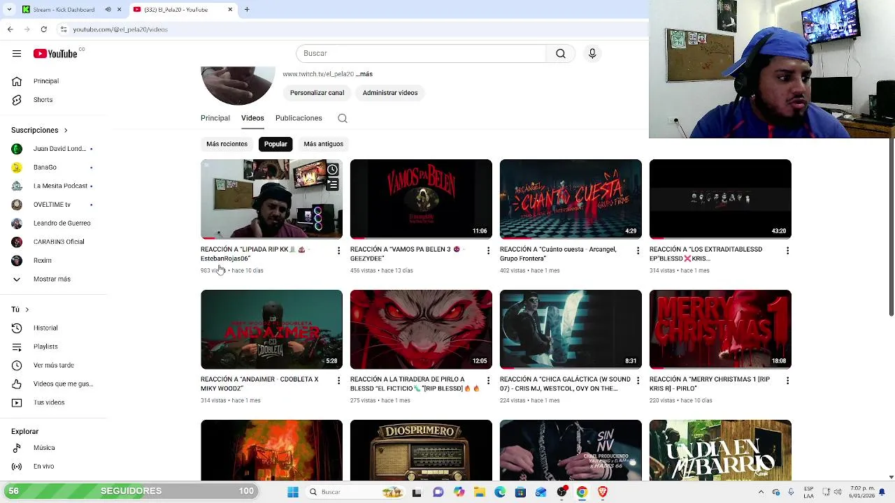The height and width of the screenshot is (503, 895).
Task: Click the search magnifier button
Action: tap(561, 54)
